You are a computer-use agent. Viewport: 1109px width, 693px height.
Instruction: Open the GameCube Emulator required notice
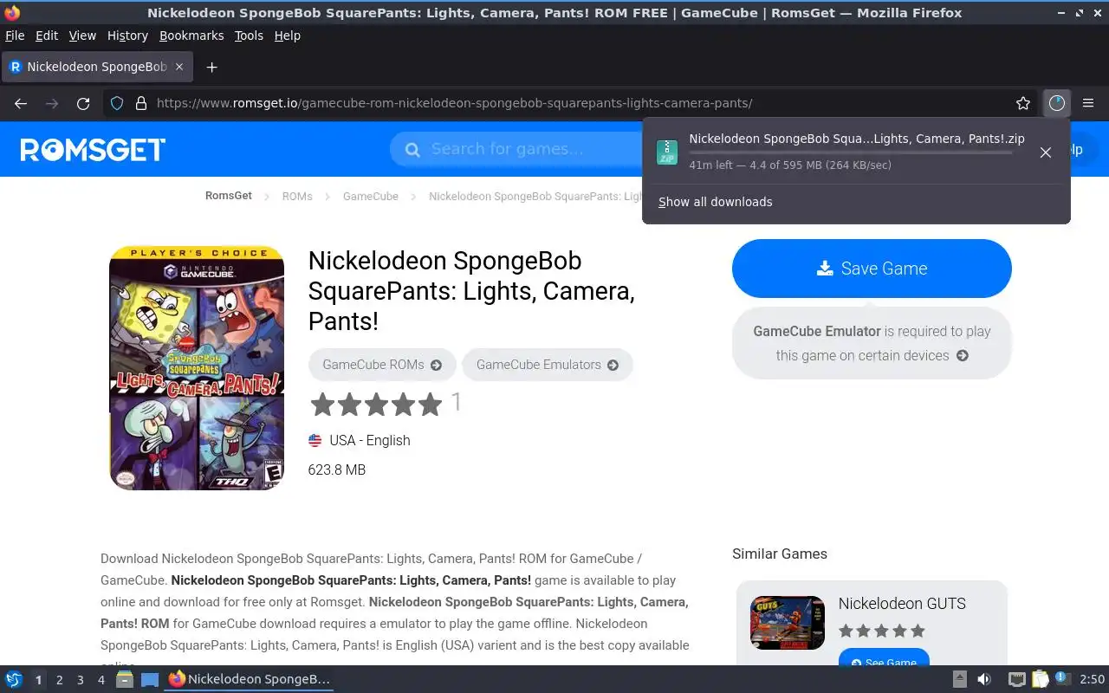tap(872, 343)
